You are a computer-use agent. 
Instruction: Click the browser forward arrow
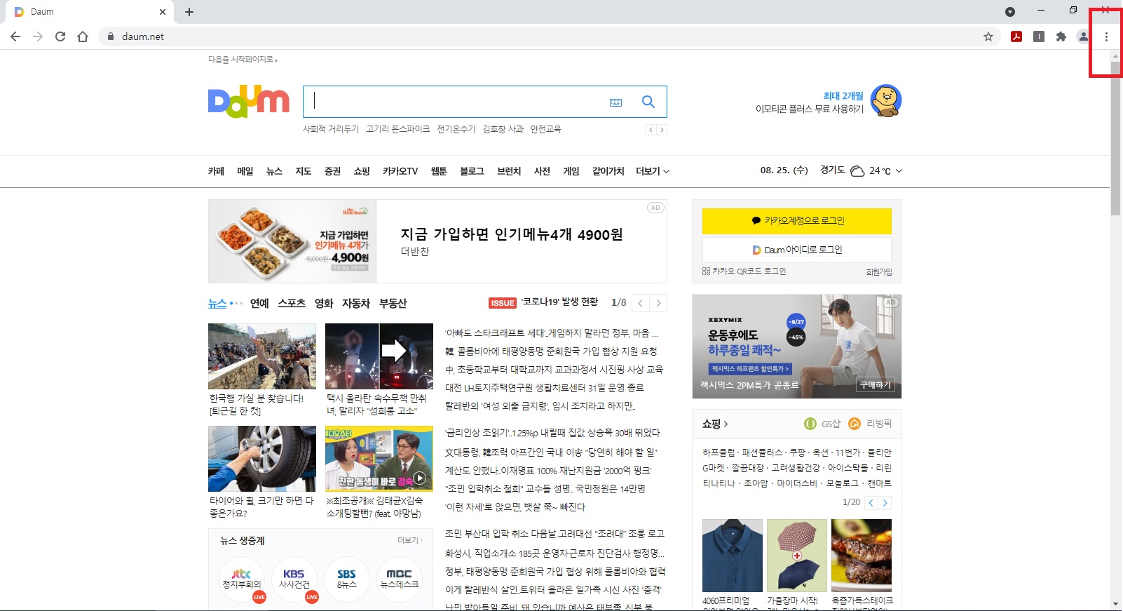tap(38, 36)
